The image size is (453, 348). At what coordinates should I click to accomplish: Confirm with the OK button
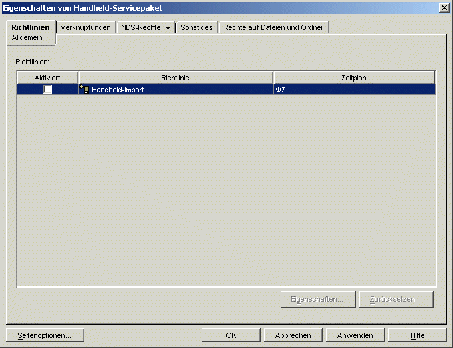click(231, 335)
